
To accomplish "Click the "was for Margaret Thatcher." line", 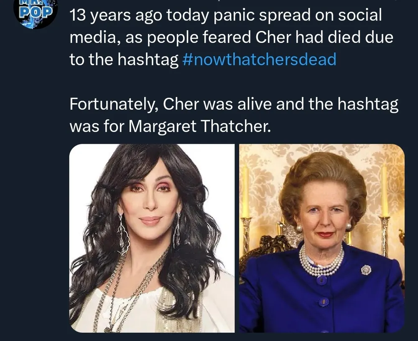I will [x=170, y=126].
